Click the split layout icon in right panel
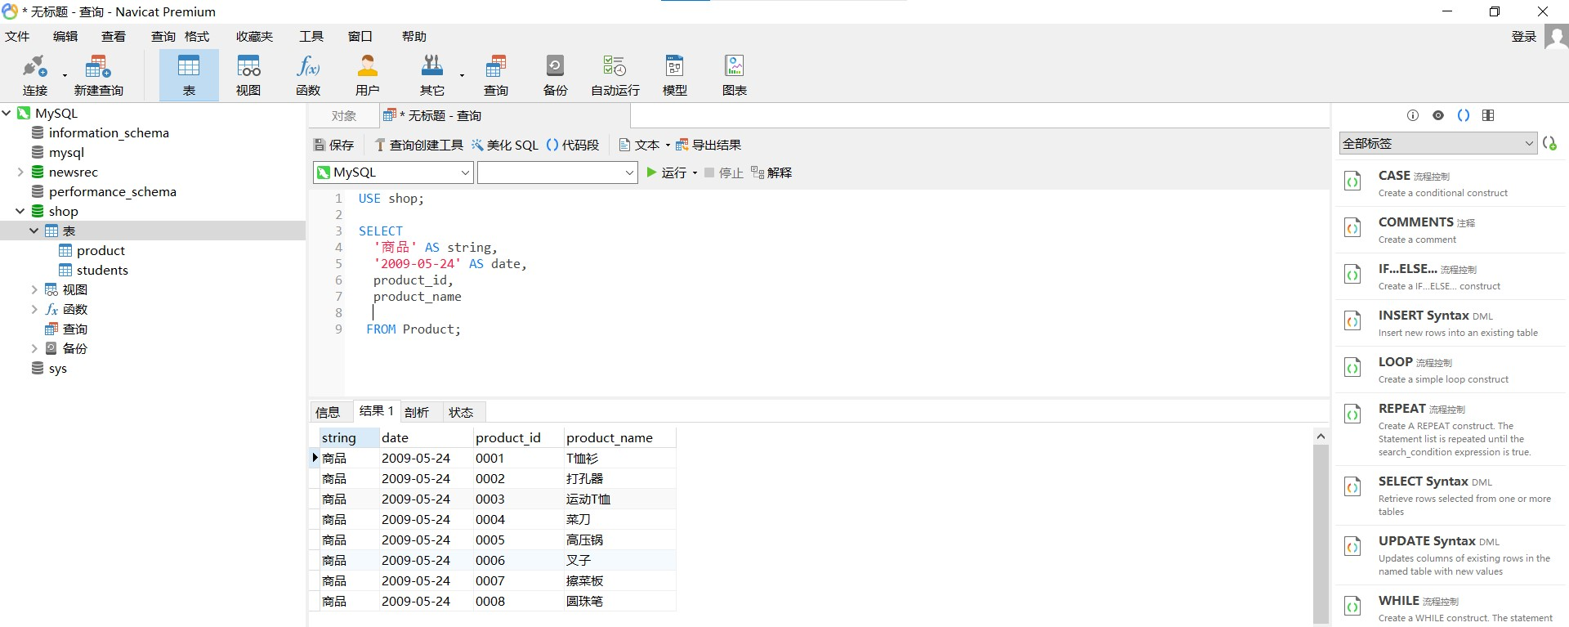The height and width of the screenshot is (627, 1569). 1488,115
